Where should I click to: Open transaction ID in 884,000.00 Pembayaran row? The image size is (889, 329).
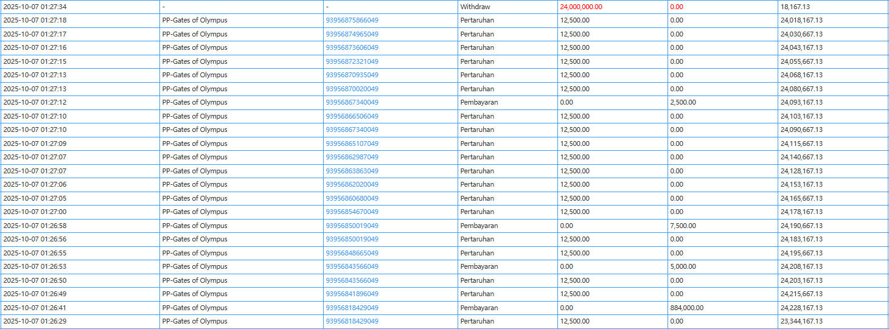[x=352, y=308]
